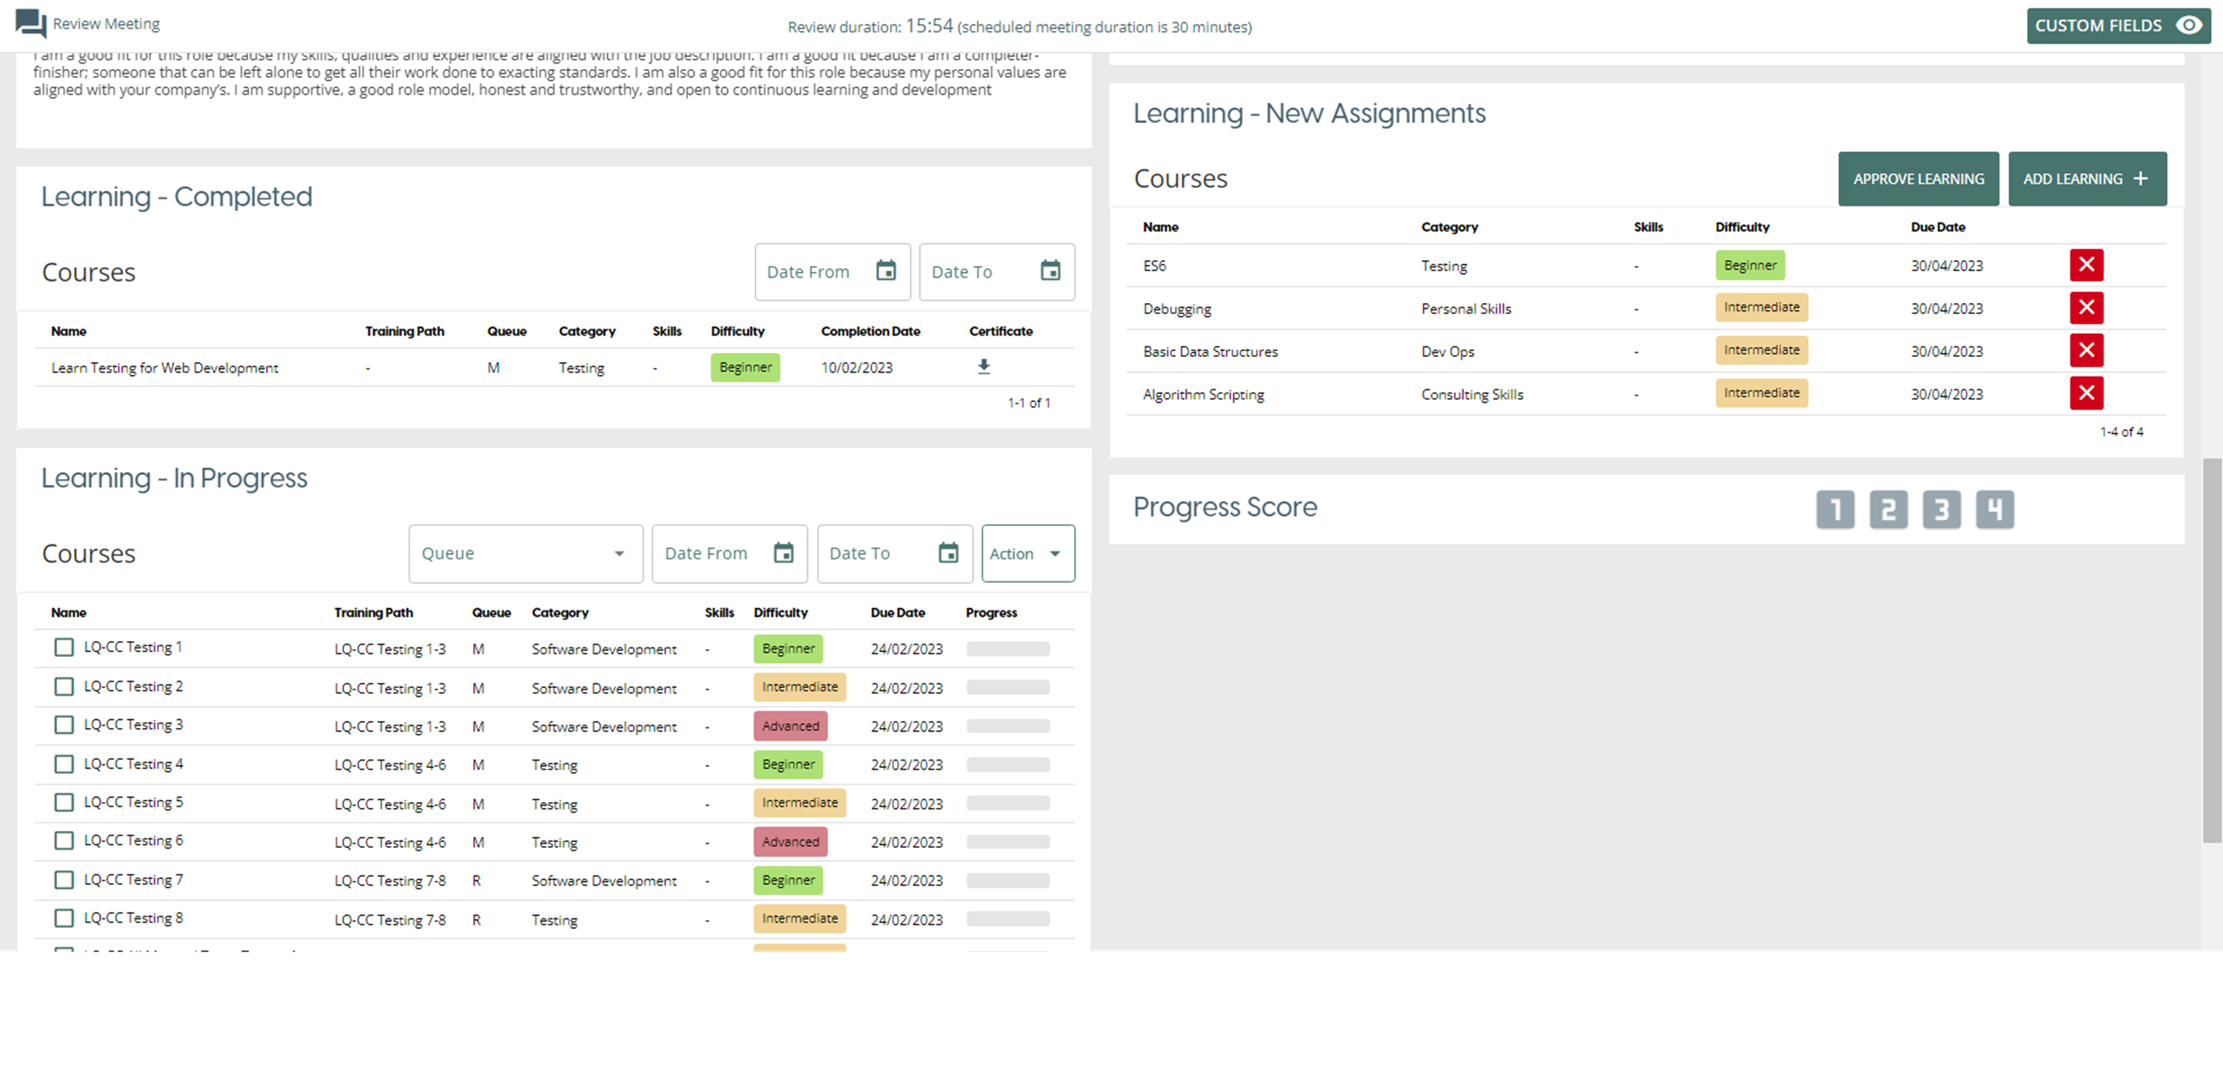Open the Action dropdown menu
2223x1071 pixels.
click(1027, 553)
